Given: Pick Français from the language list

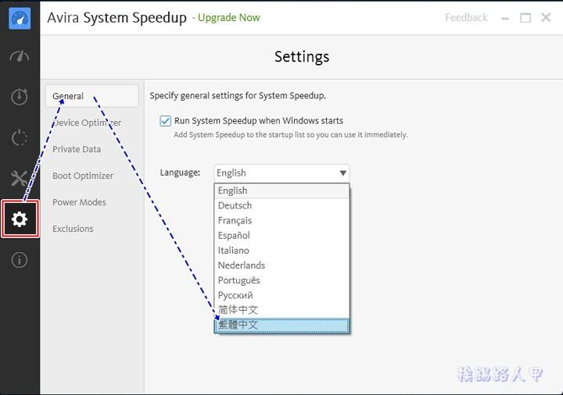Looking at the screenshot, I should [281, 220].
